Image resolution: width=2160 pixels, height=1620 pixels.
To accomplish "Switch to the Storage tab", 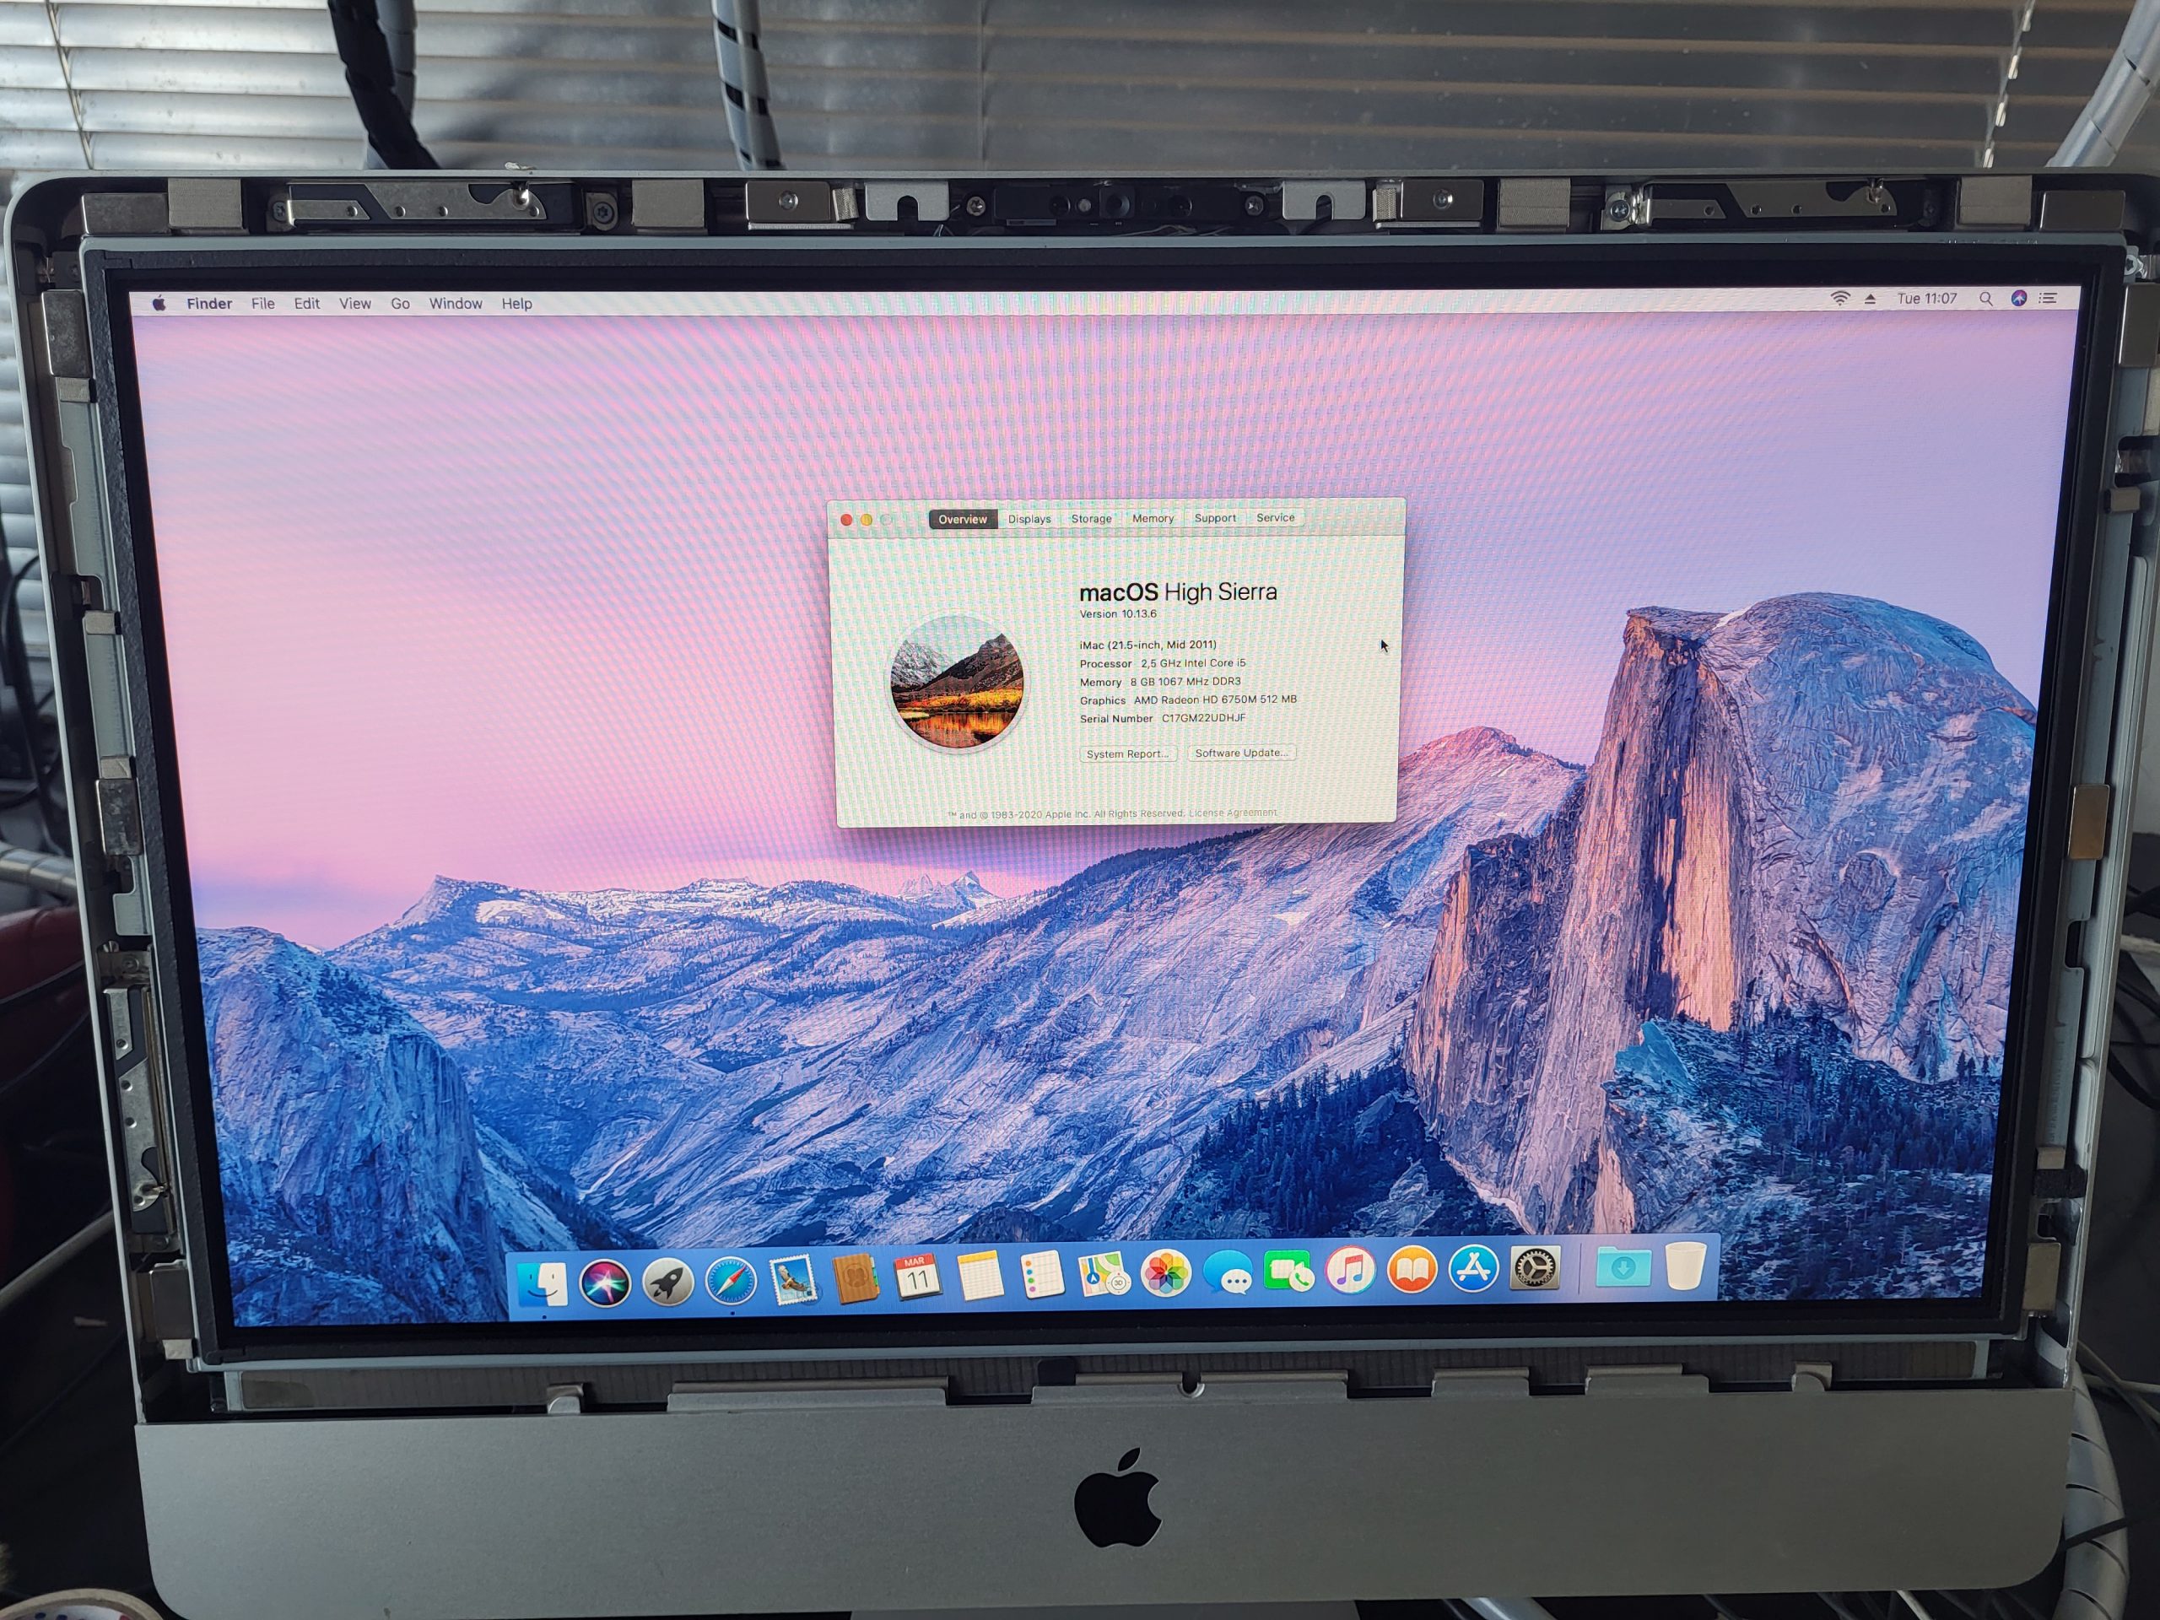I will pyautogui.click(x=1092, y=519).
